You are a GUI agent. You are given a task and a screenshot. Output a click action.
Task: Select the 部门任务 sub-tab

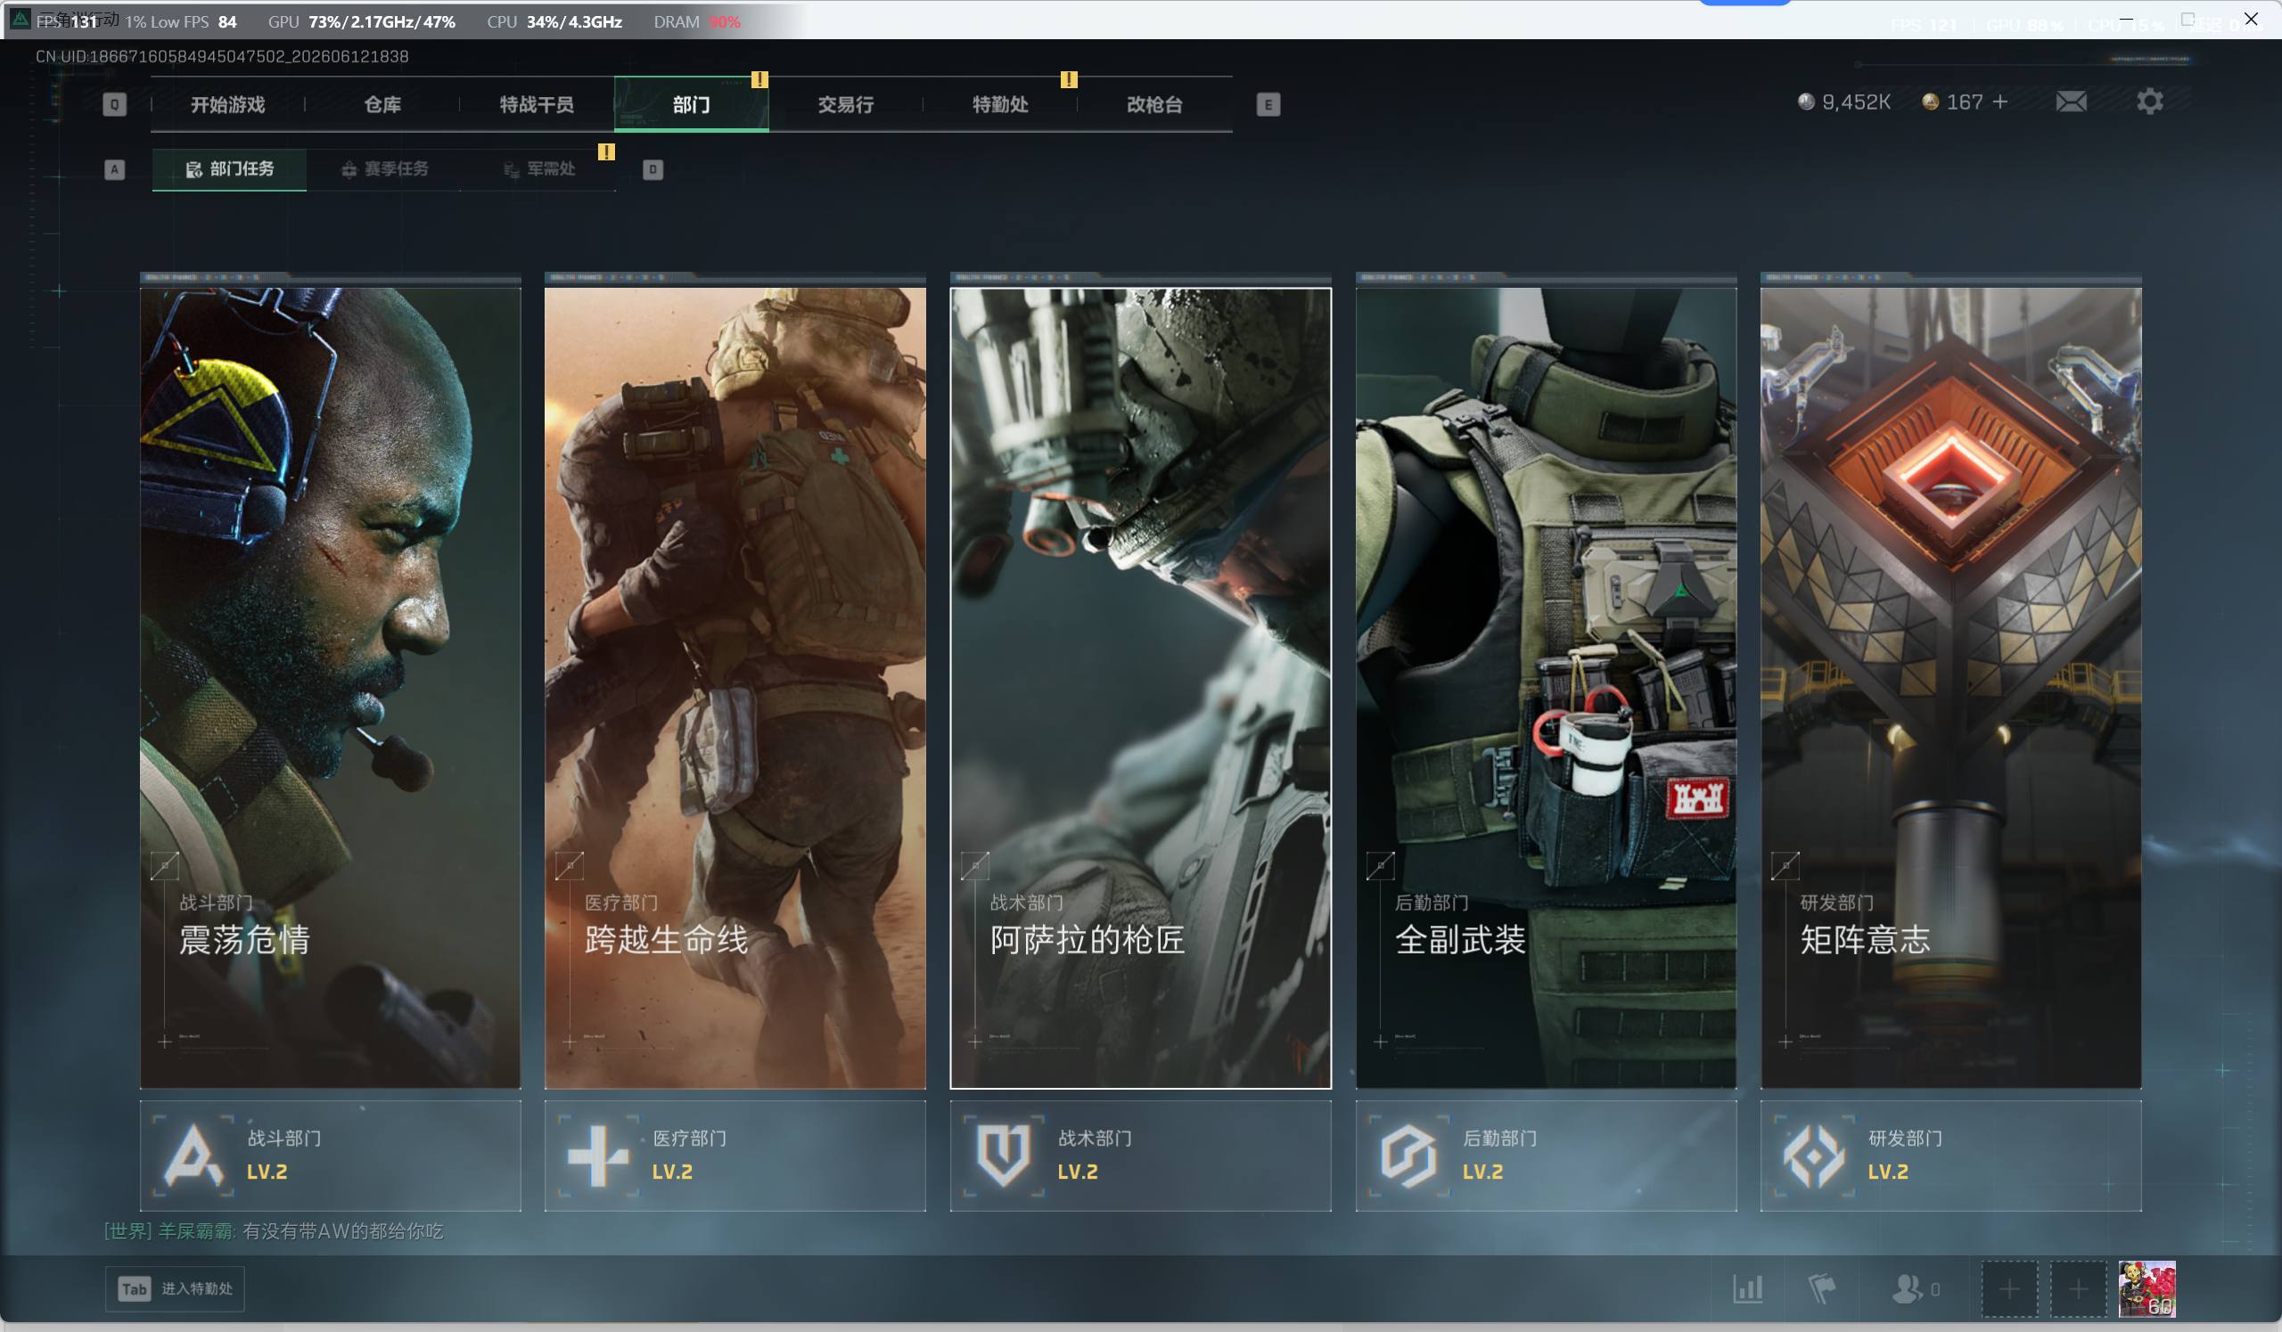coord(229,169)
